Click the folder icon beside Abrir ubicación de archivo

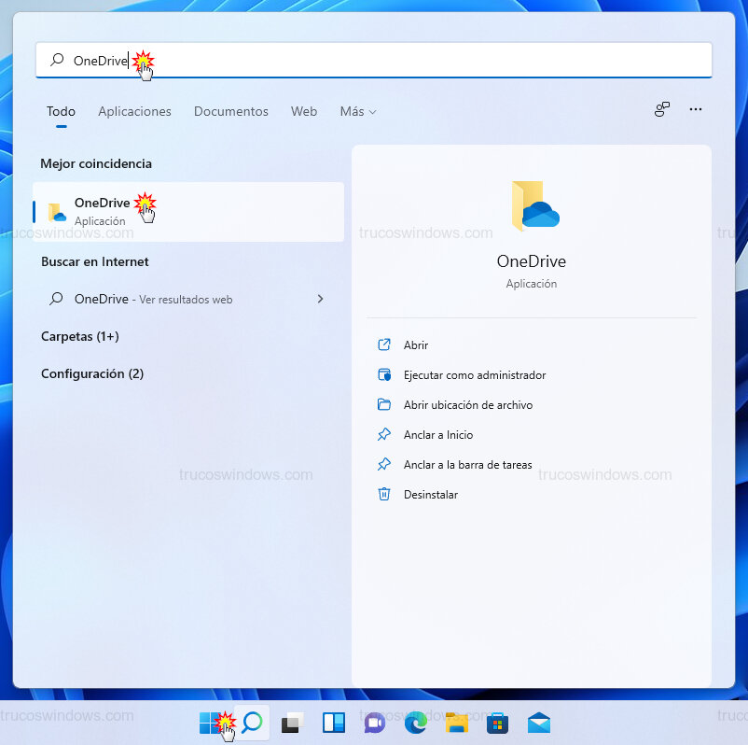pos(384,404)
